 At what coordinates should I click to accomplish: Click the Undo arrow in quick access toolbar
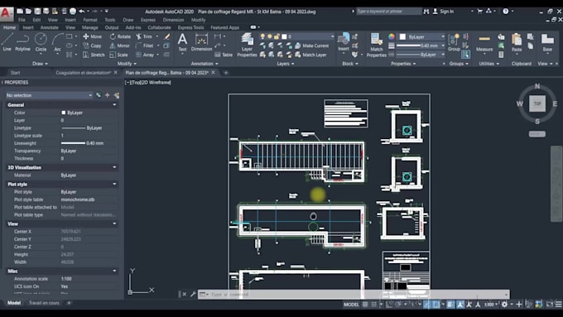pos(82,11)
